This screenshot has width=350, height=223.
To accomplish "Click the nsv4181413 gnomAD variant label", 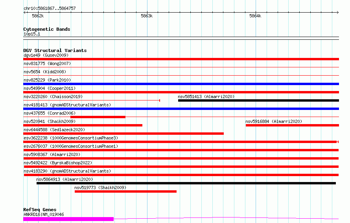I will tap(67, 105).
